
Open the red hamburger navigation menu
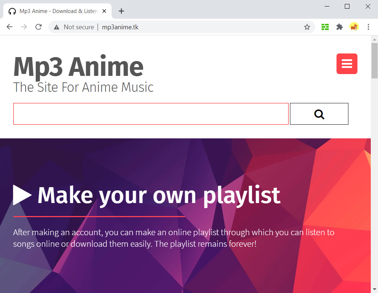pos(347,64)
